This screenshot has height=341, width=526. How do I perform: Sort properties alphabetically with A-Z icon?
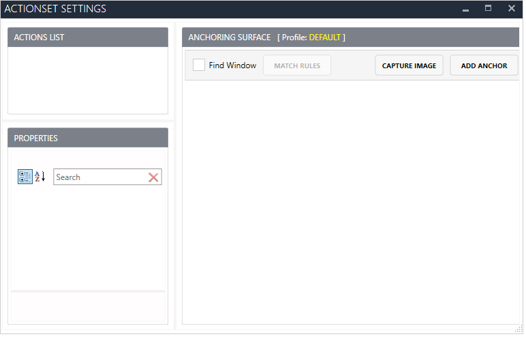click(x=40, y=177)
